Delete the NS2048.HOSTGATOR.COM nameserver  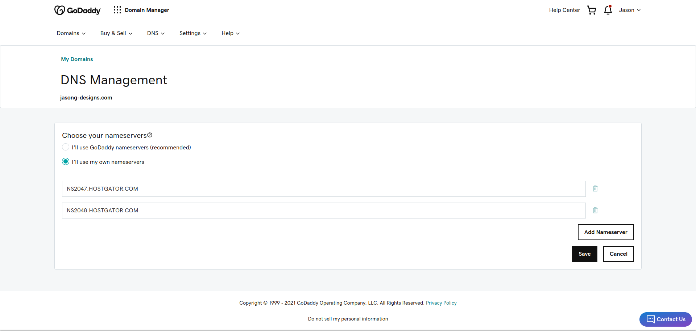pyautogui.click(x=595, y=210)
